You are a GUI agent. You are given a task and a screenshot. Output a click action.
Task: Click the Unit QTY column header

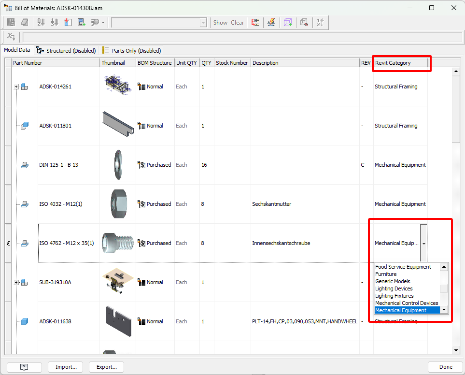187,63
